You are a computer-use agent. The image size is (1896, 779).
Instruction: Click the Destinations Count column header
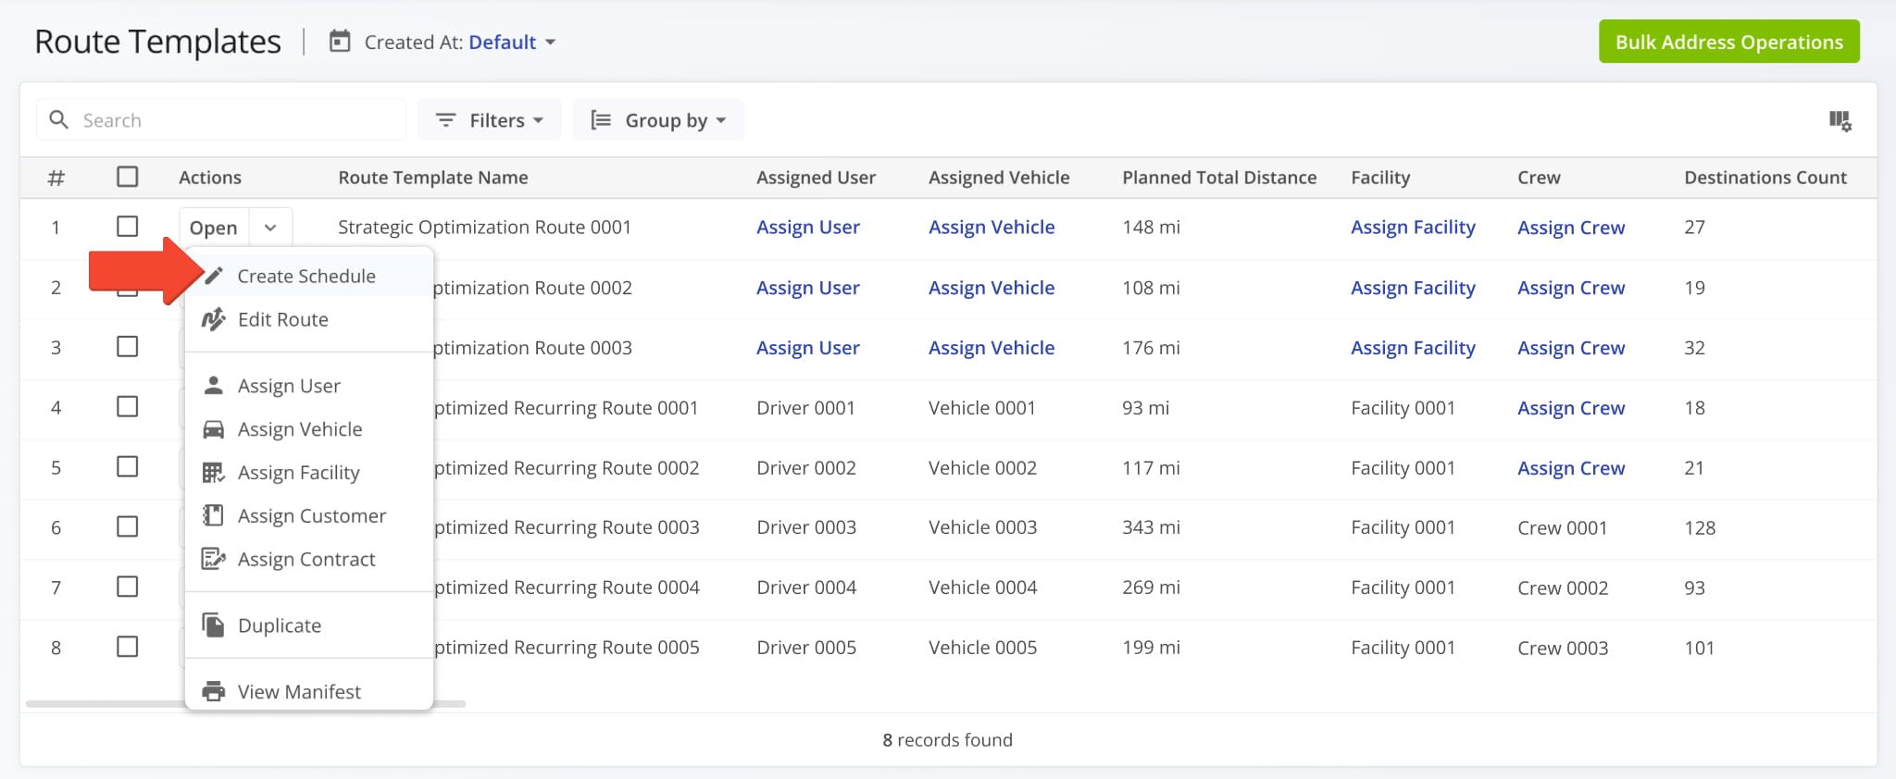pos(1765,178)
